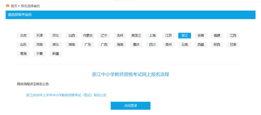This screenshot has height=115, width=261.
Task: Pick 湖北 province button
Action: 56,45
